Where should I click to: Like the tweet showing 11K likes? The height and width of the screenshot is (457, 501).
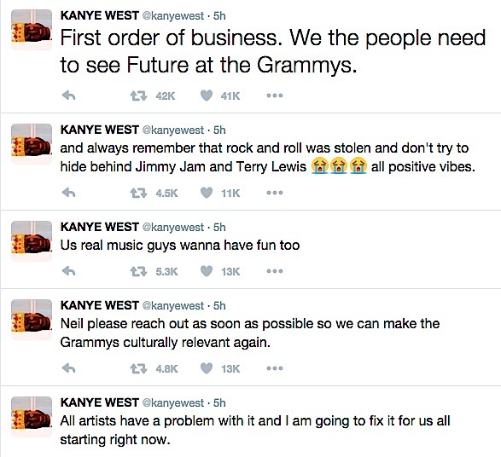pos(207,193)
